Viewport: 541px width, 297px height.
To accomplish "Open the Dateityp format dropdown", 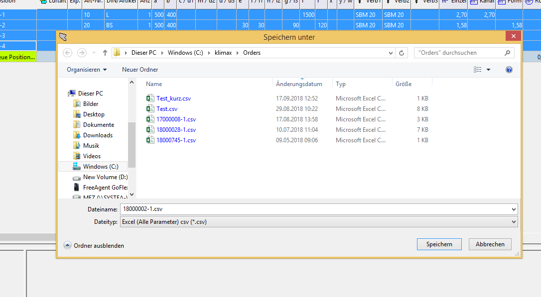I will pyautogui.click(x=514, y=222).
